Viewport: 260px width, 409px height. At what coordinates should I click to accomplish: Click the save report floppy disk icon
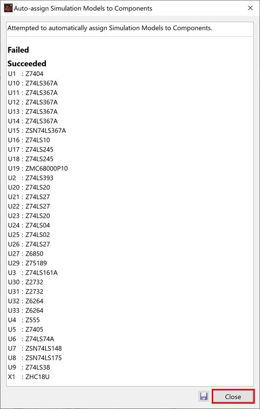(x=204, y=396)
